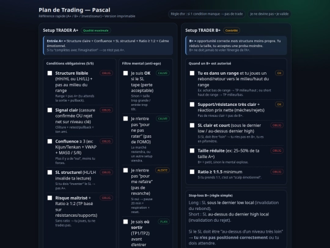Viewport: 330px width, 248px height.
Task: Click the 'Qualité maximale' badge
Action: pos(95,31)
